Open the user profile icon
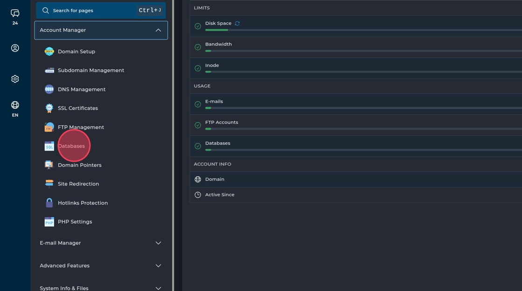This screenshot has width=522, height=291. point(15,48)
